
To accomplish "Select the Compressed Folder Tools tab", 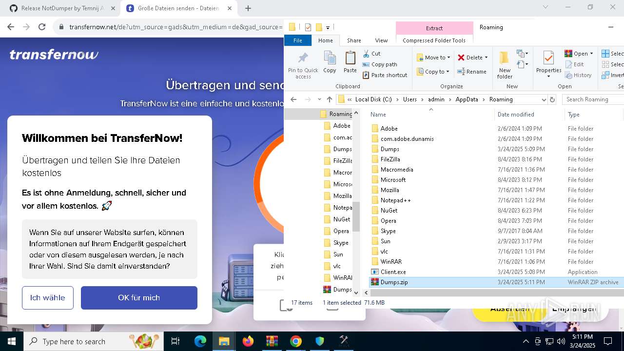I will [x=434, y=40].
